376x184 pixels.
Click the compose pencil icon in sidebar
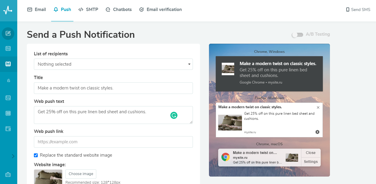tap(8, 33)
